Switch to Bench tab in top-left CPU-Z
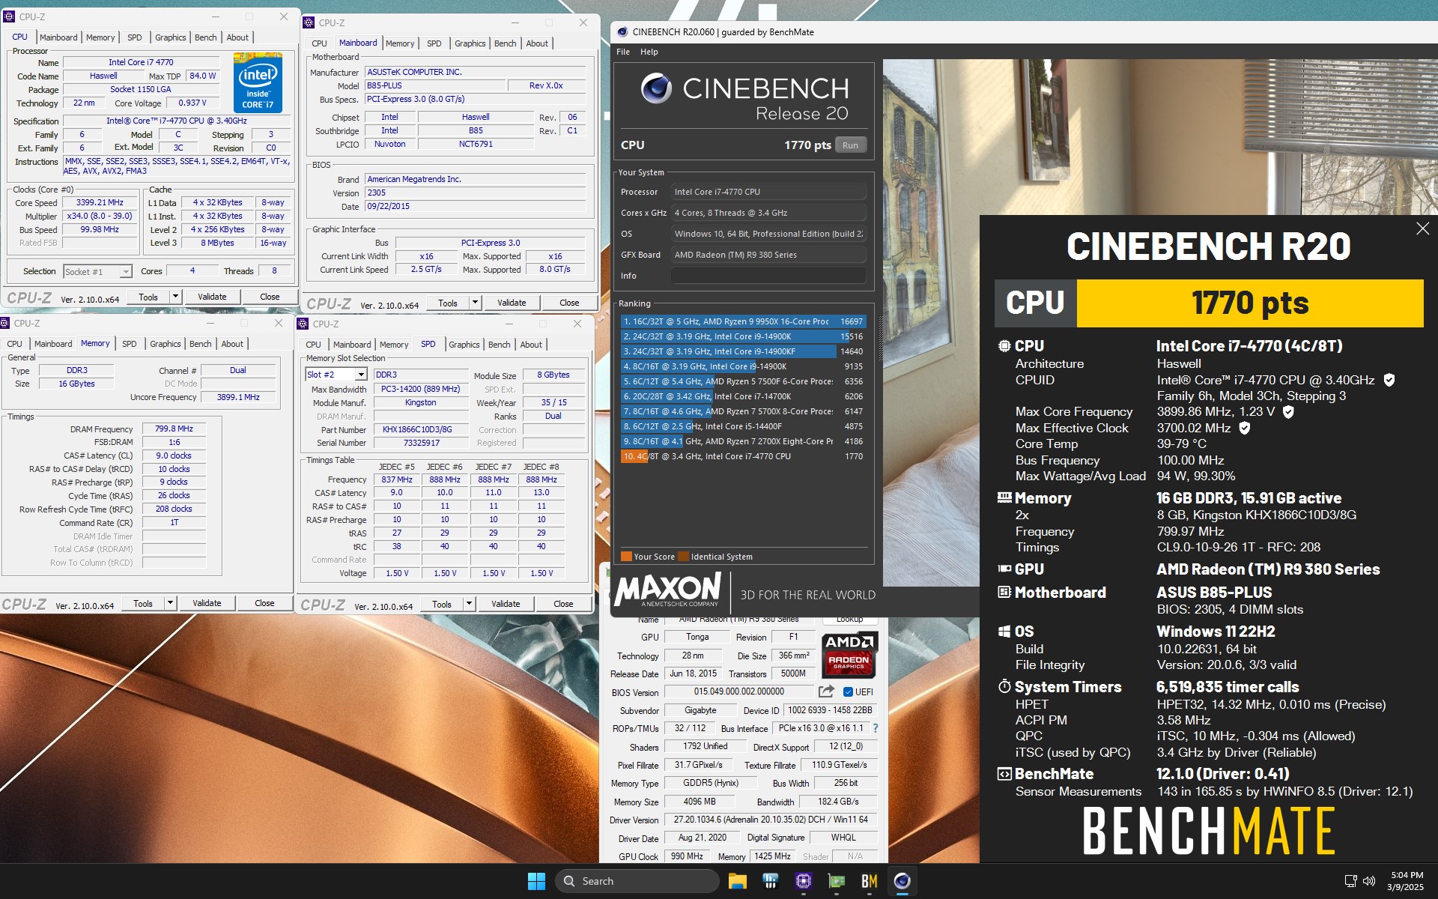 click(x=205, y=37)
